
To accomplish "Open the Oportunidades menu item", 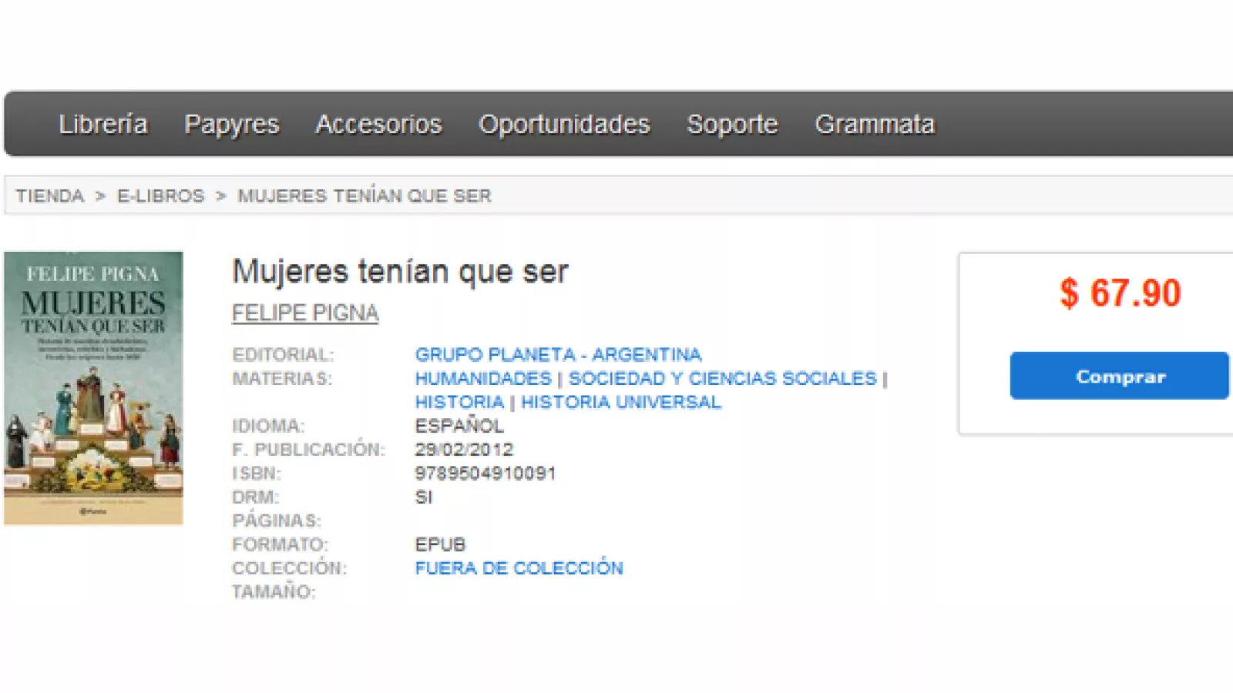I will (x=564, y=124).
